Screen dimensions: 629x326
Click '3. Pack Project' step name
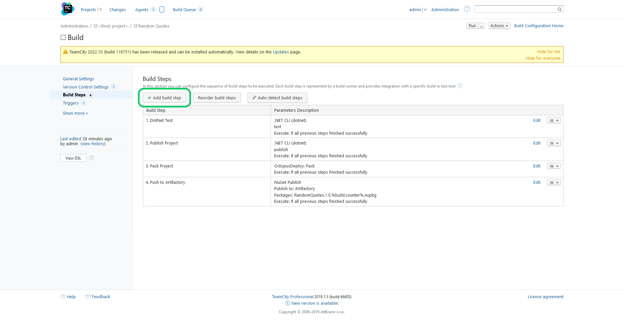159,166
